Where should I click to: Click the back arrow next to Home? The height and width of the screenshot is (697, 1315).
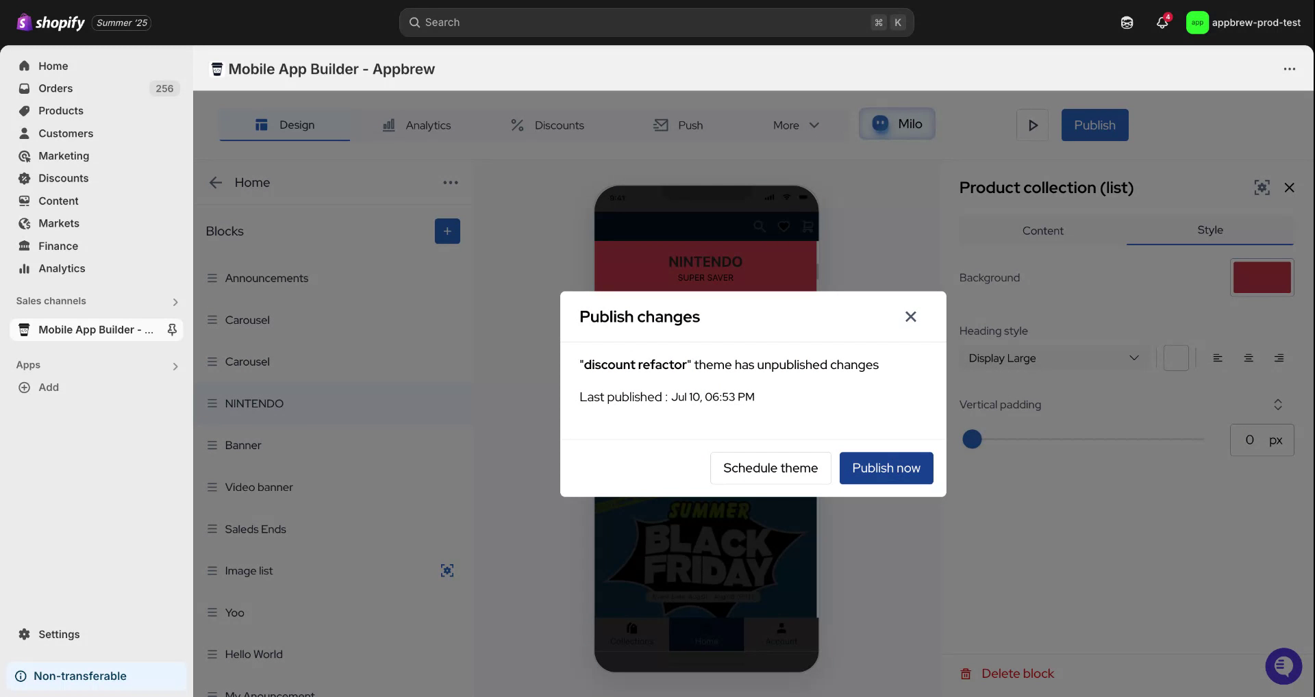[216, 183]
